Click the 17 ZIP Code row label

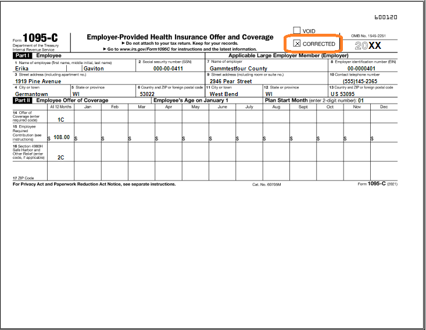(x=23, y=178)
